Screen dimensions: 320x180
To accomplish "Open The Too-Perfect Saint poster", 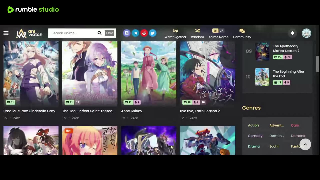I will coord(90,74).
